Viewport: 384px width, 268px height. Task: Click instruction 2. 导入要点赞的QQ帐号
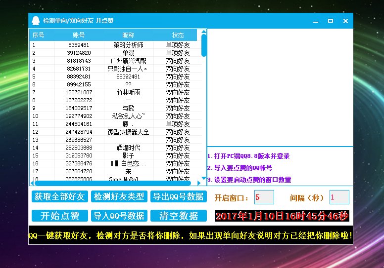click(240, 168)
